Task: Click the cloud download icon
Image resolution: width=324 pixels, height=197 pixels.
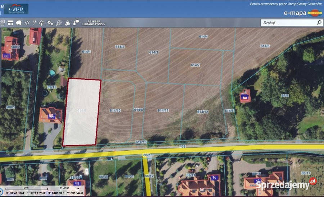Action: pos(42,23)
